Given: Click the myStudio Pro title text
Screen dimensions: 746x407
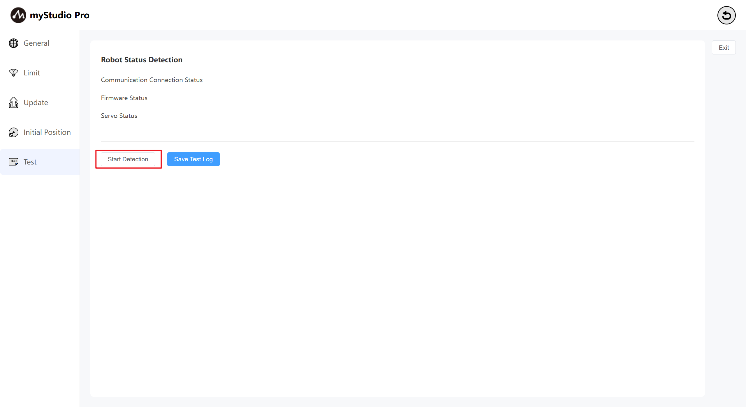Looking at the screenshot, I should [x=59, y=15].
